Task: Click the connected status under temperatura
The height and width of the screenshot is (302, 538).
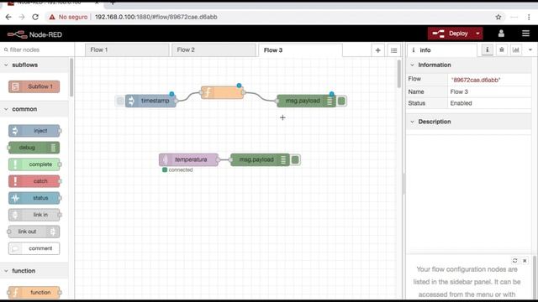Action: point(177,169)
